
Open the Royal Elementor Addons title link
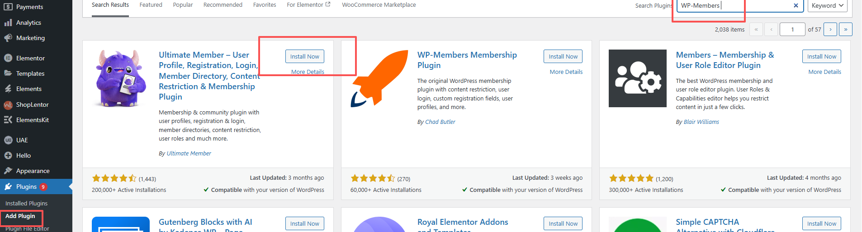463,224
